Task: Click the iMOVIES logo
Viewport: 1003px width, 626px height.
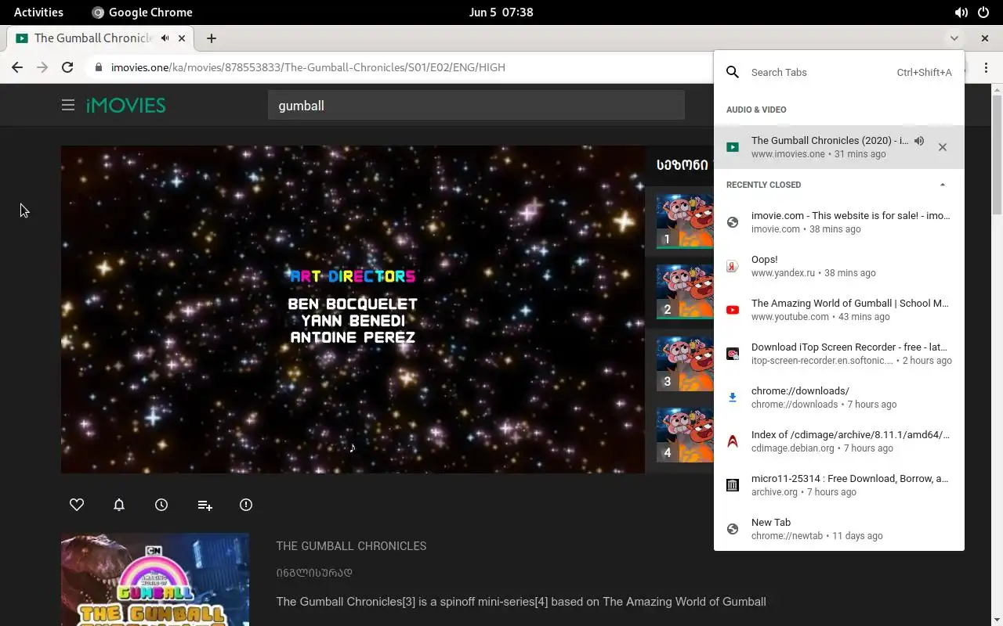Action: point(125,105)
